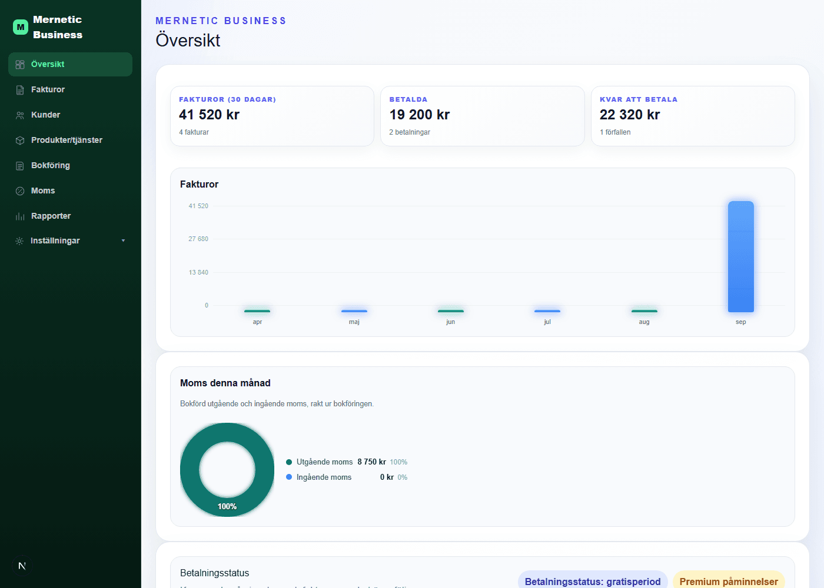824x588 pixels.
Task: Click the green M logo icon
Action: [x=21, y=27]
